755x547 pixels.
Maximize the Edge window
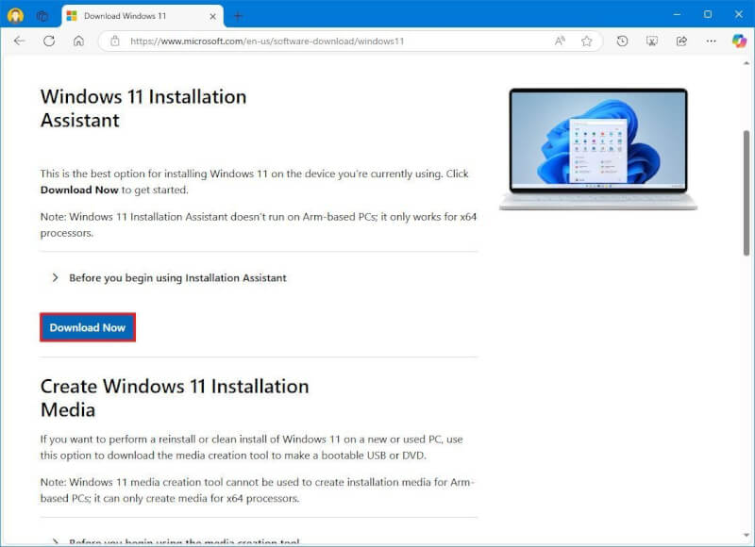point(707,14)
